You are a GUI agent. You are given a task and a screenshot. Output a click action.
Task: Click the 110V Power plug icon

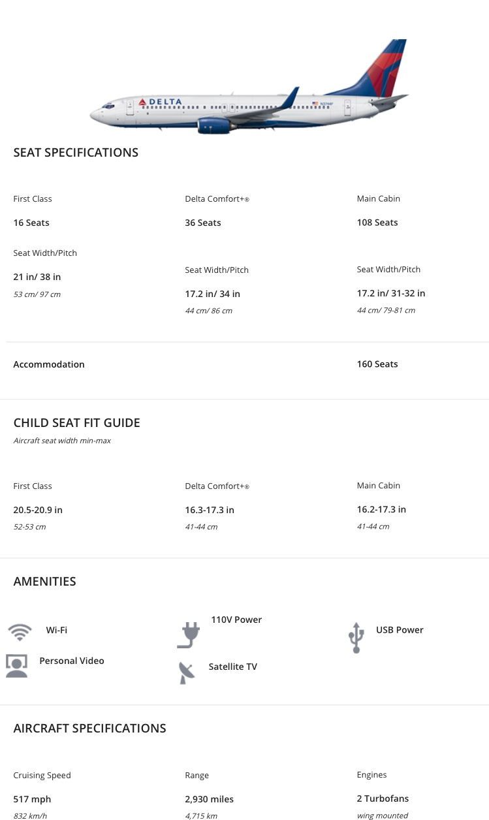189,635
